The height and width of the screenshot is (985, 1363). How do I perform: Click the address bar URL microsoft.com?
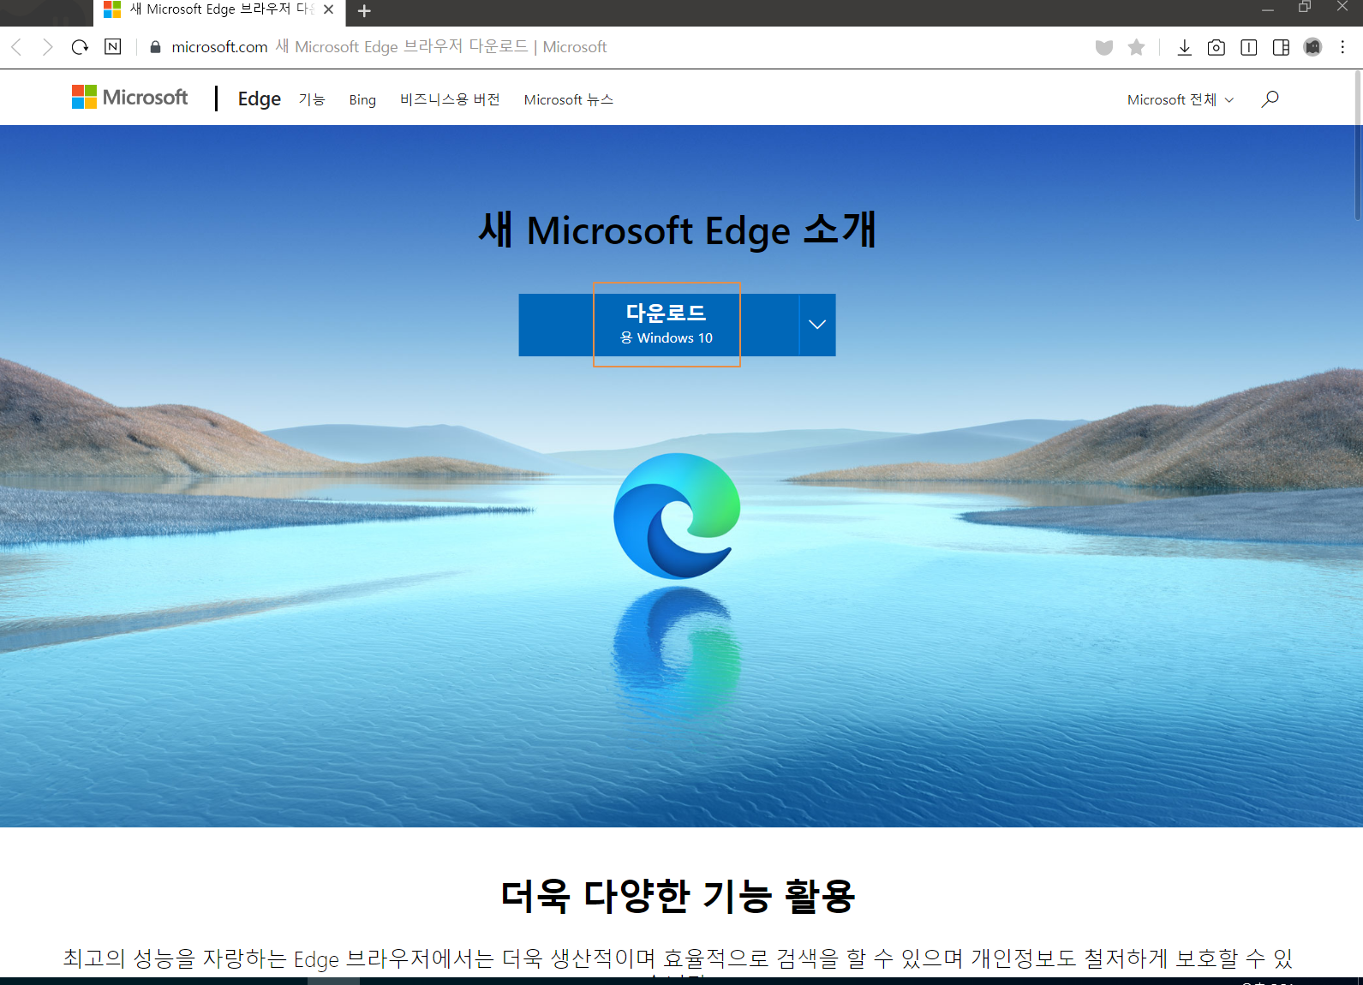(219, 47)
